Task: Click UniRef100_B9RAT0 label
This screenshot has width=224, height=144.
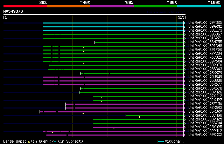Action: (x=205, y=65)
